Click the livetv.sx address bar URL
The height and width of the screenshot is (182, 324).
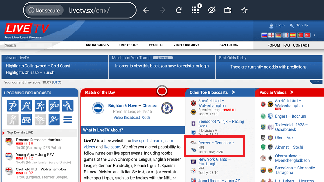pos(89,10)
